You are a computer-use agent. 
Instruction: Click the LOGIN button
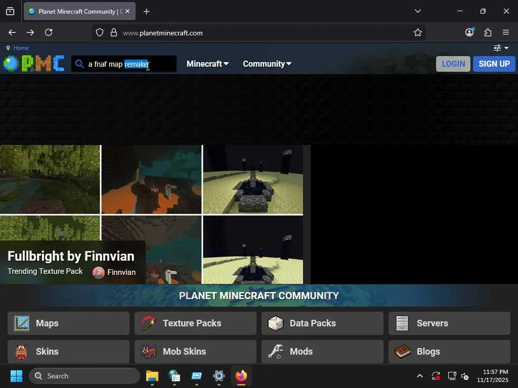coord(453,64)
